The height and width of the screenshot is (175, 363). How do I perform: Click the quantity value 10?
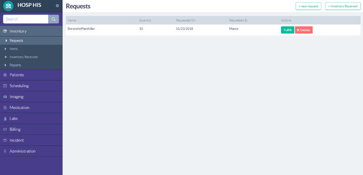pyautogui.click(x=141, y=29)
